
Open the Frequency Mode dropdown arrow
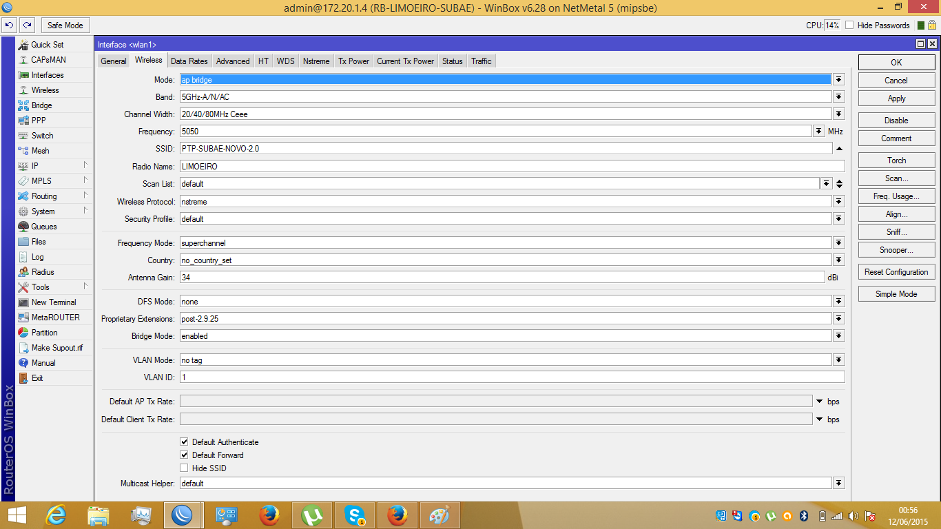click(838, 243)
